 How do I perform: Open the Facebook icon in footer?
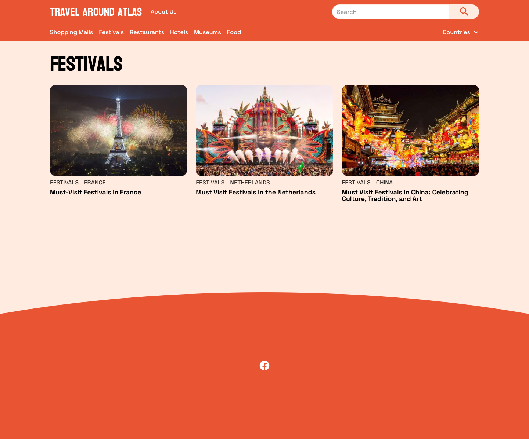pos(264,366)
